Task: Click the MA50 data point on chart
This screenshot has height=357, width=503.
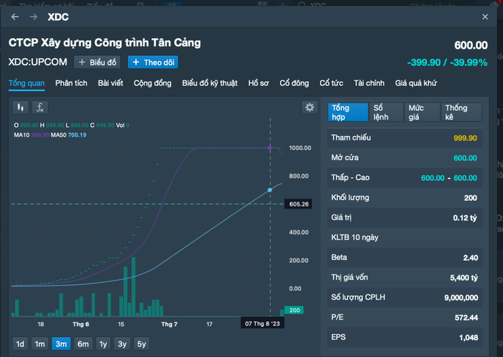Action: [270, 190]
